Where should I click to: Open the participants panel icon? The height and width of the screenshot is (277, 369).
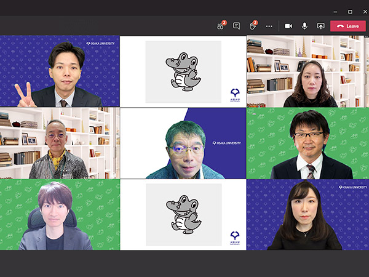(221, 26)
